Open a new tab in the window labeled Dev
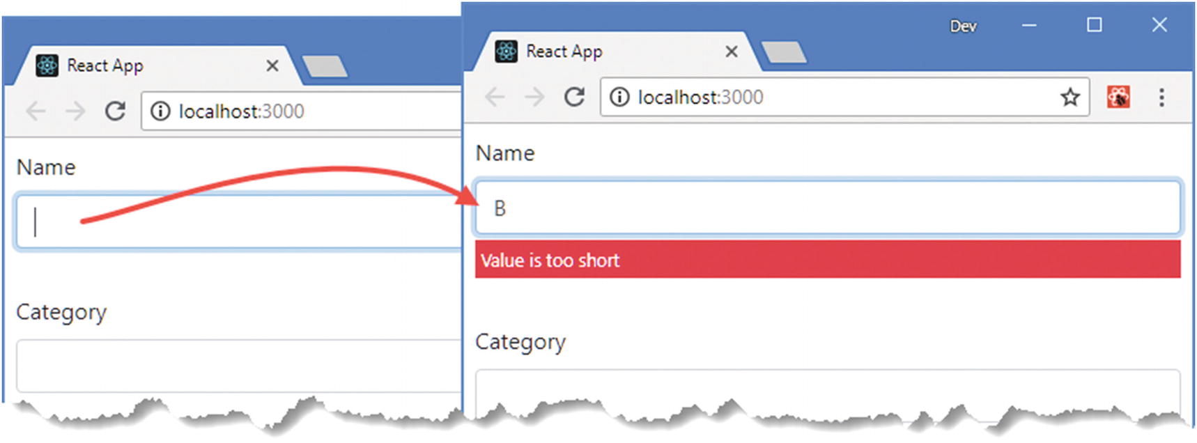Viewport: 1197px width, 443px height. coord(783,52)
